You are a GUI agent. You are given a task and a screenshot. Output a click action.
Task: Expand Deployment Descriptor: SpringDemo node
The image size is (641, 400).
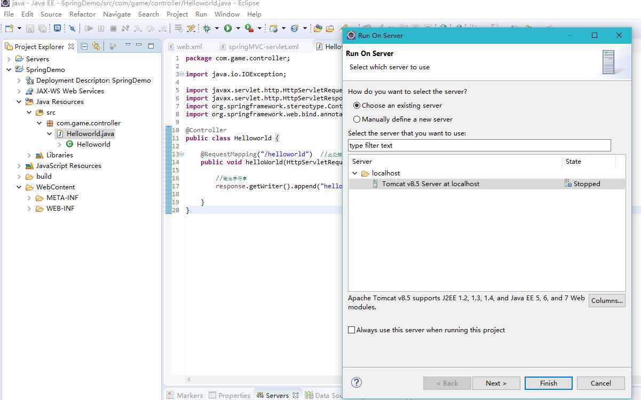[x=19, y=80]
